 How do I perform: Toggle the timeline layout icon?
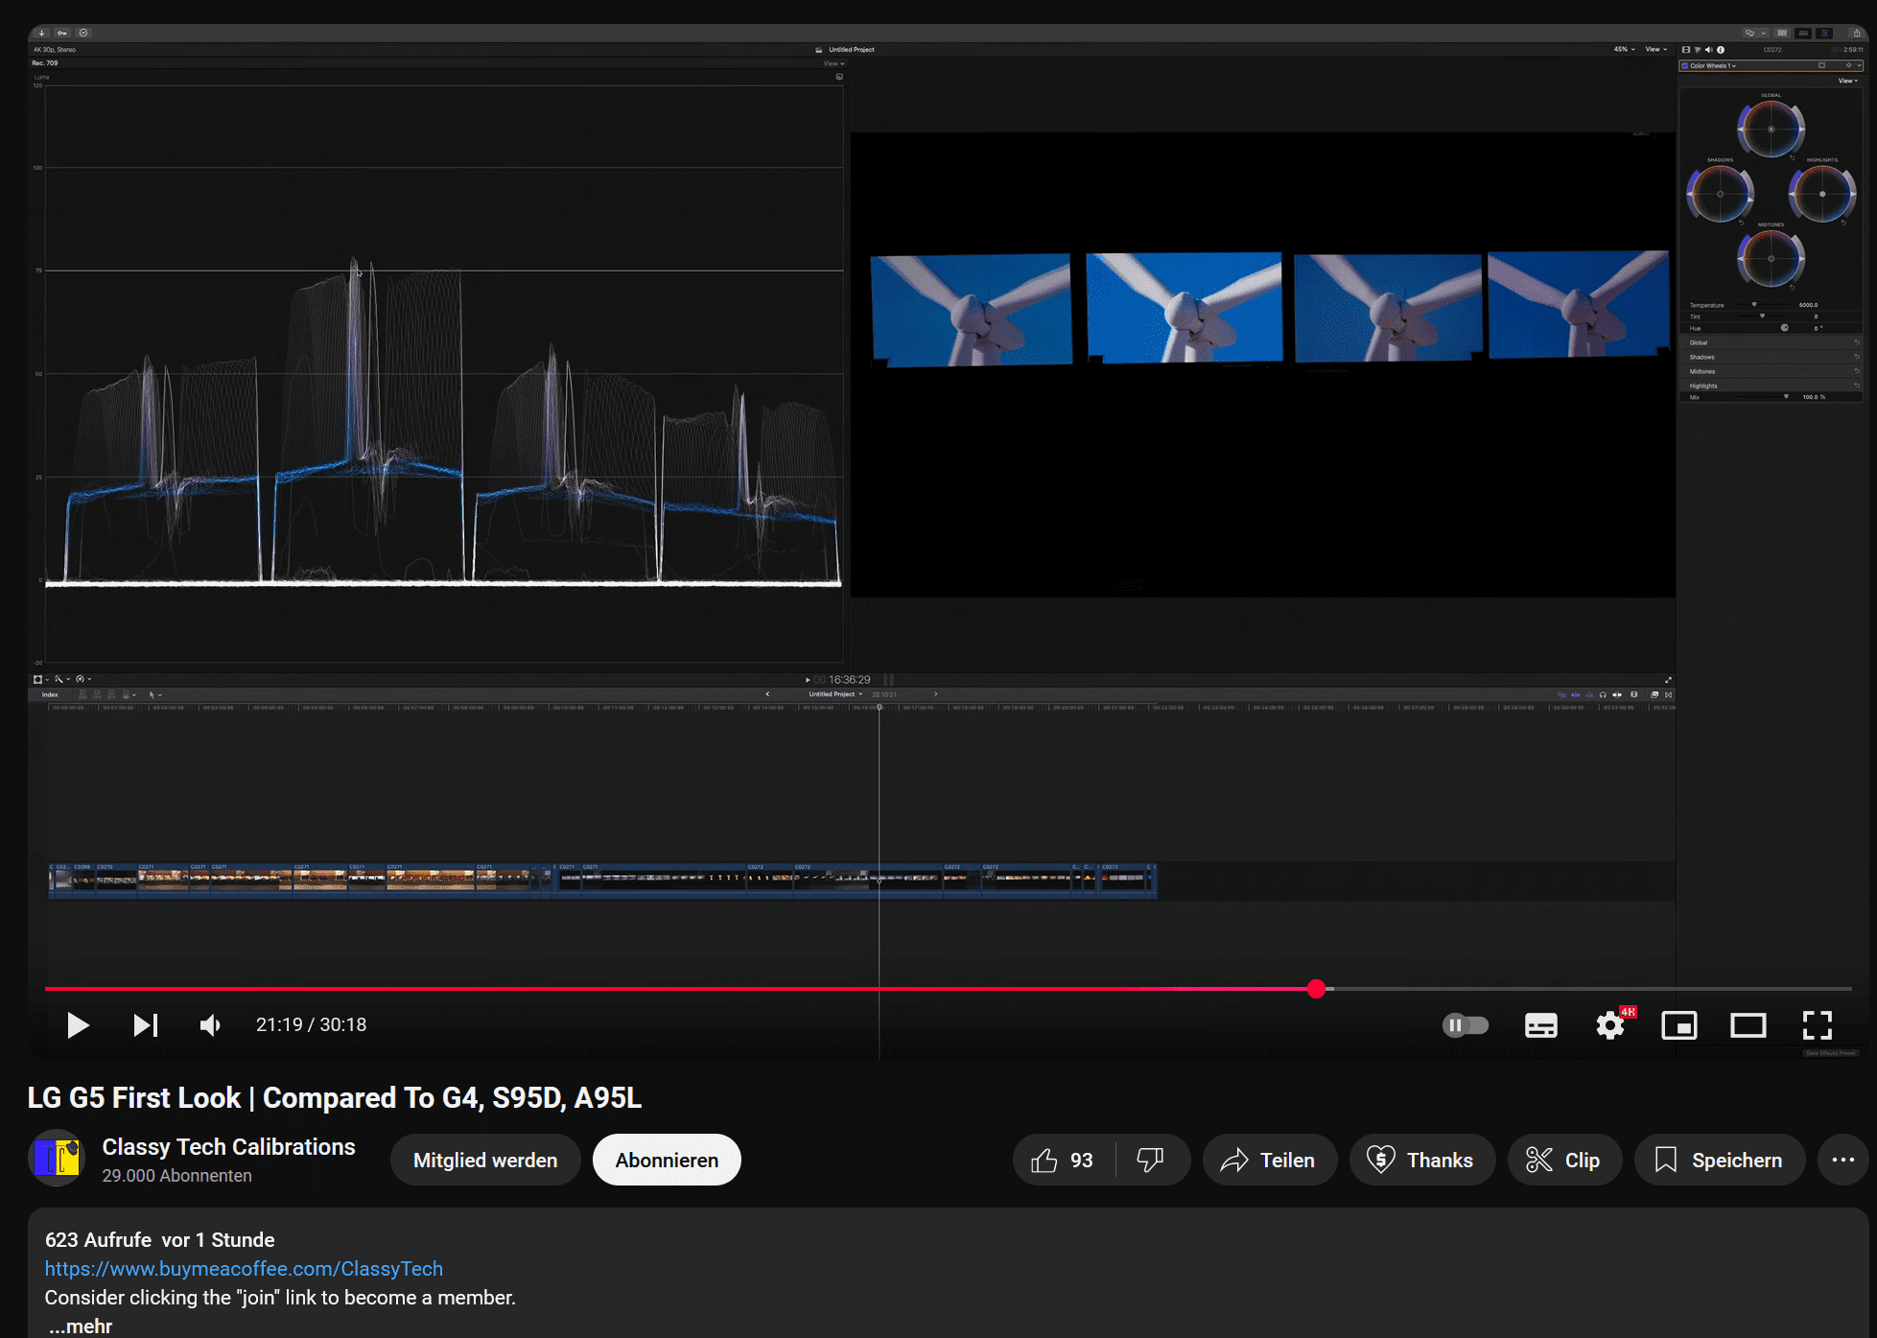(1803, 34)
